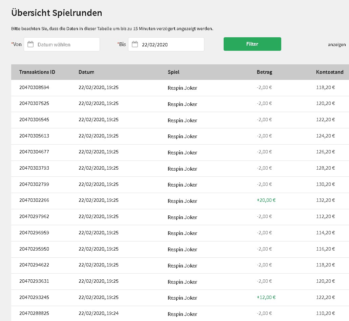
Task: Click the balance value 112,20 €
Action: pos(325,216)
